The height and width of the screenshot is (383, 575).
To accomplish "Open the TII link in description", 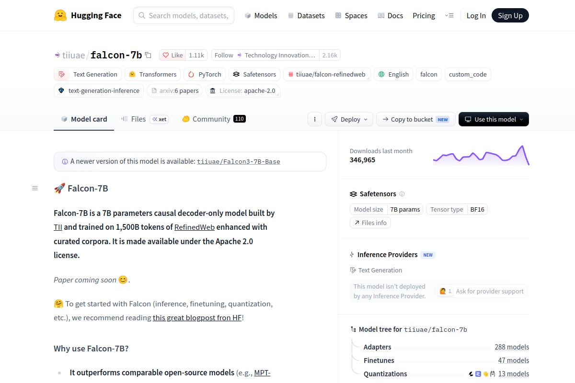I will click(x=58, y=227).
